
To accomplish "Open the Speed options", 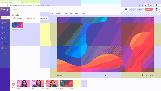I will pos(83,13).
